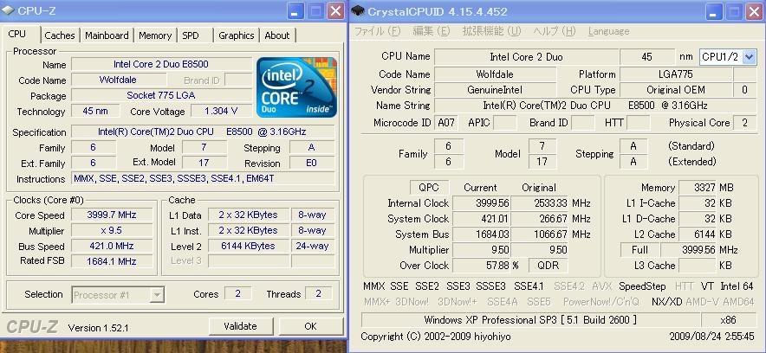The image size is (766, 353).
Task: Click the Technology value '45 nm' in CPU-Z
Action: coord(95,111)
